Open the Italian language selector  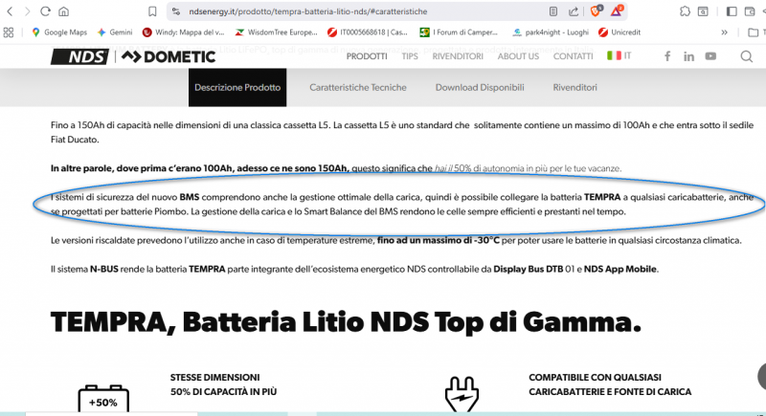(620, 56)
